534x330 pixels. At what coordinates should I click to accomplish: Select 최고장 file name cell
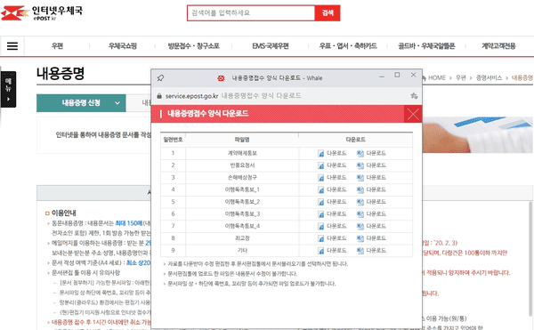(242, 238)
